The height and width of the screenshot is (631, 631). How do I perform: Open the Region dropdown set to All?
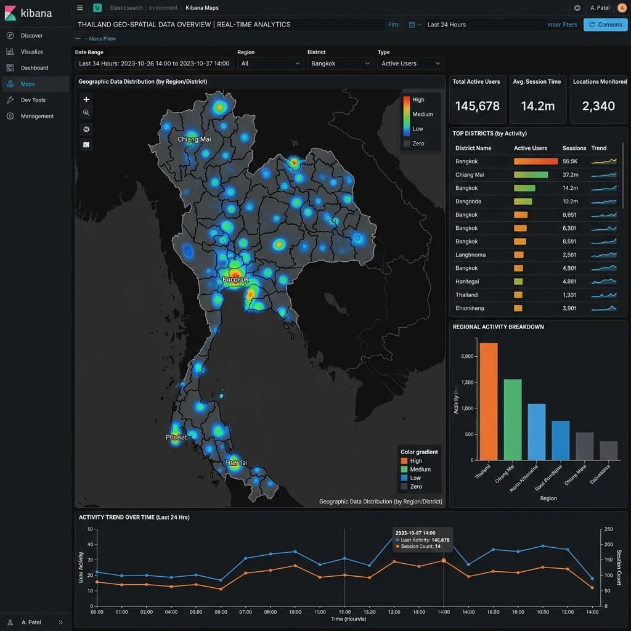(x=270, y=63)
